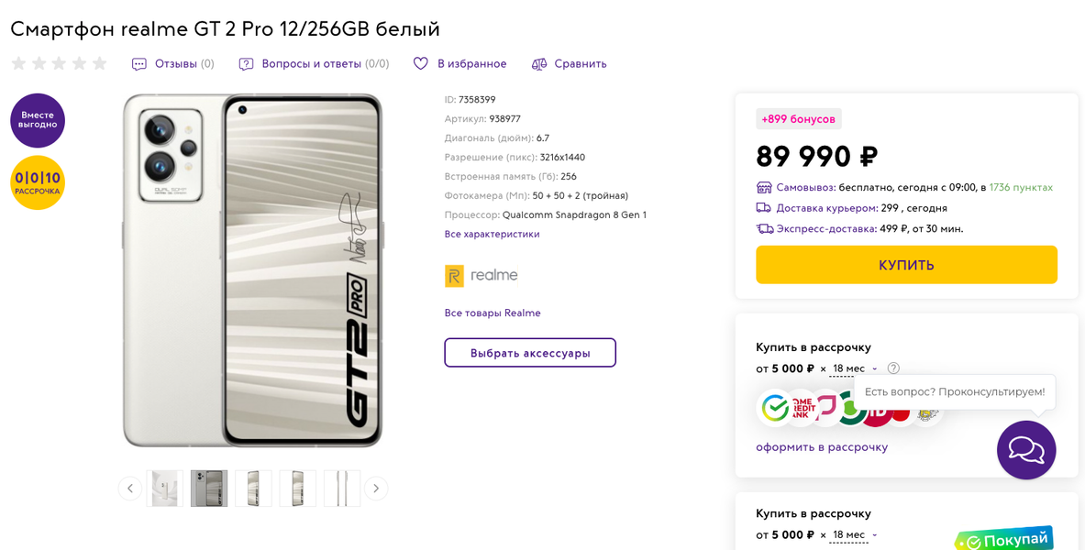This screenshot has height=550, width=1085.
Task: Click the first rating star
Action: (19, 63)
